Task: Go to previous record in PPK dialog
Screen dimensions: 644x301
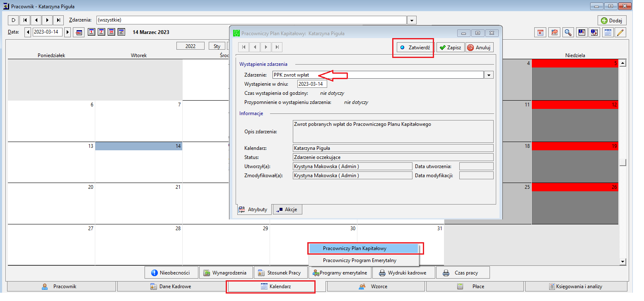Action: [x=255, y=47]
